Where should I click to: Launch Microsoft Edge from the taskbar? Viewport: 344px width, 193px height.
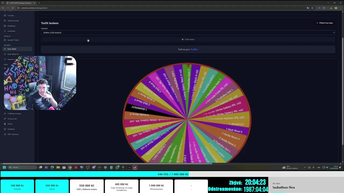pos(52,167)
